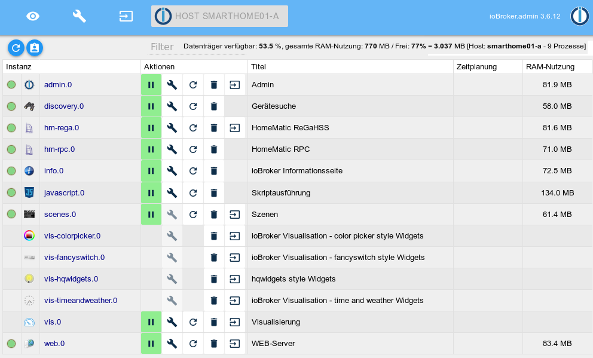This screenshot has height=358, width=593.
Task: Delete the web.0 instance
Action: (213, 344)
